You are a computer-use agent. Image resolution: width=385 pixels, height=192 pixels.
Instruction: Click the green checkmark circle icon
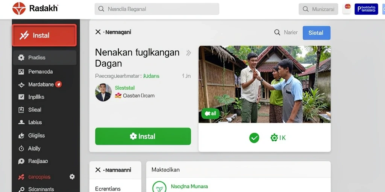tap(254, 138)
